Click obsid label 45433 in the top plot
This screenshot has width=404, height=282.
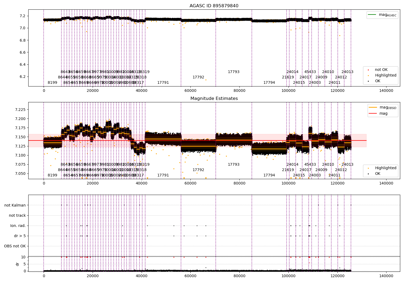click(x=310, y=72)
